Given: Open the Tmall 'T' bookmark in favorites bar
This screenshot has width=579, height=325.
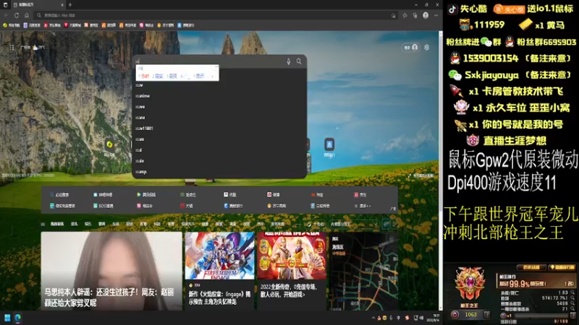Looking at the screenshot, I should [72, 25].
